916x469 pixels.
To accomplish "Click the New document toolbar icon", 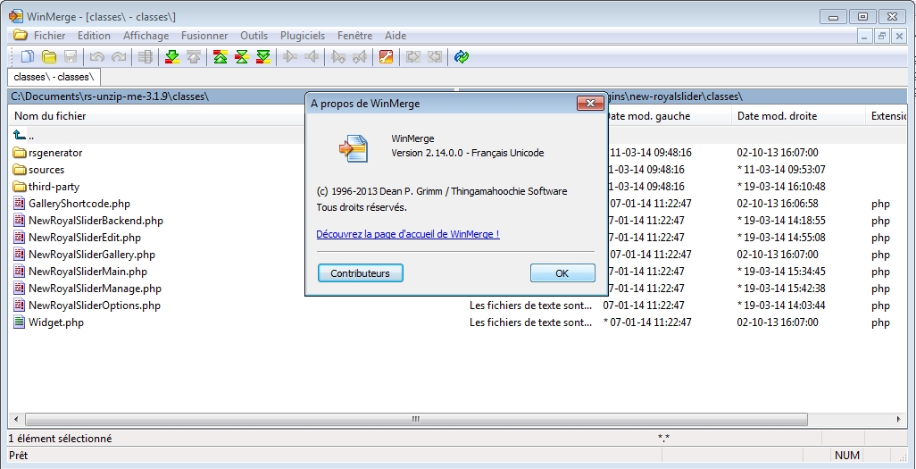I will [27, 56].
